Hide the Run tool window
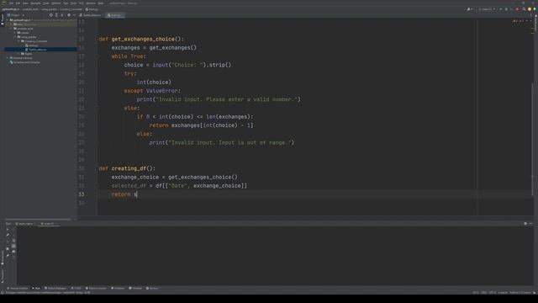Image resolution: width=538 pixels, height=303 pixels. [x=530, y=224]
